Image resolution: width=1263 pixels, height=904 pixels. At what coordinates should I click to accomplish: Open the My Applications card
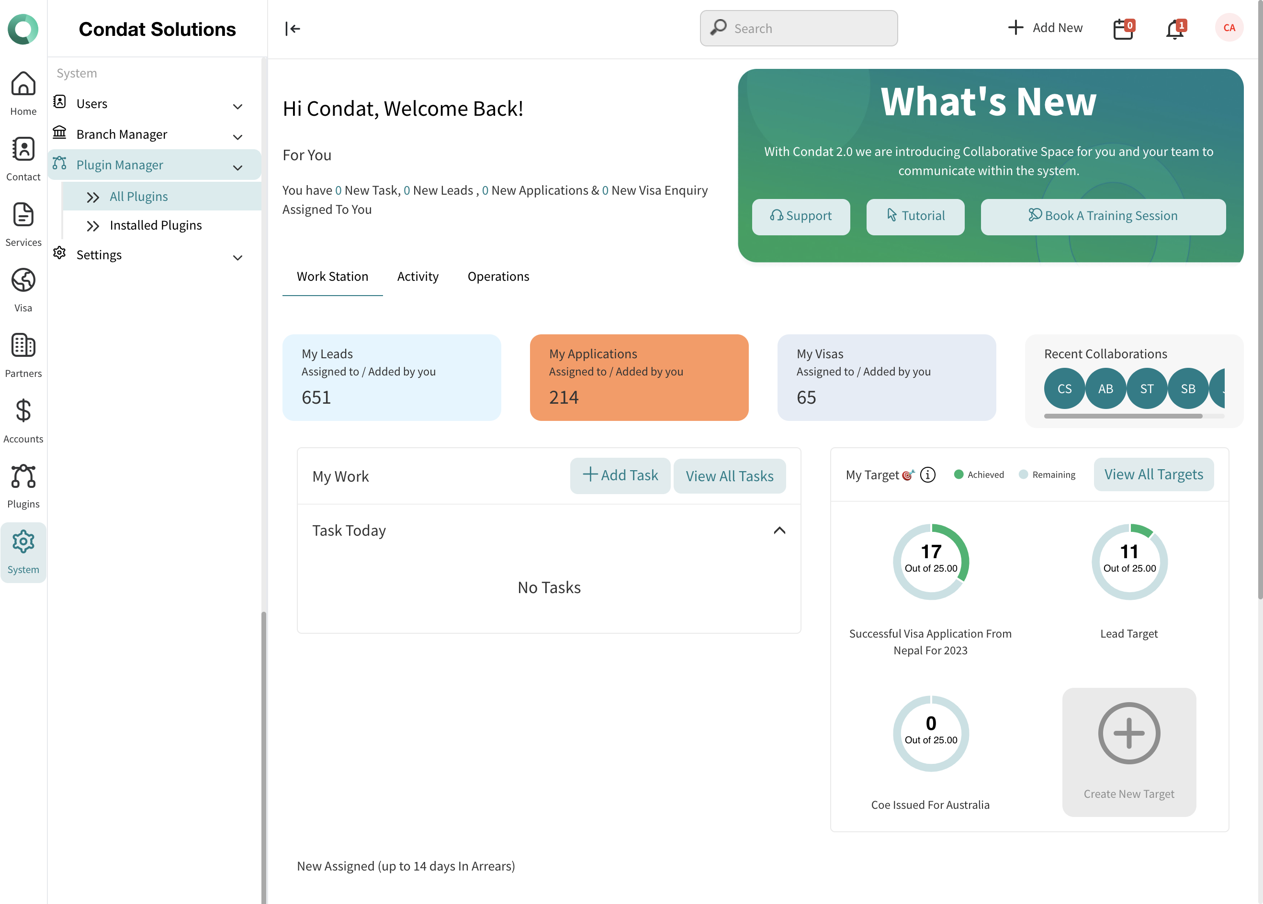[x=639, y=377]
